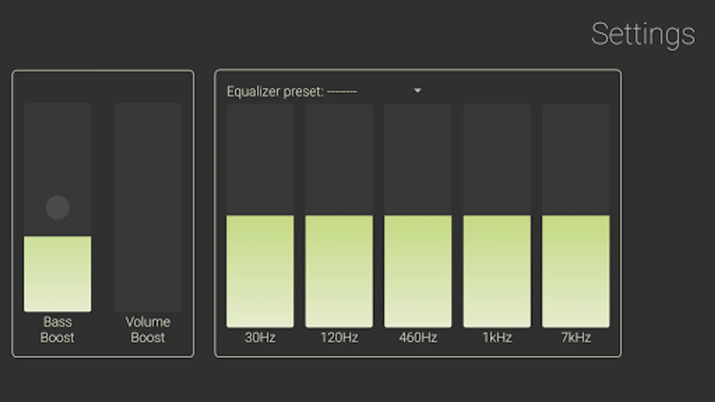715x402 pixels.
Task: Click the 120Hz frequency label
Action: (339, 337)
